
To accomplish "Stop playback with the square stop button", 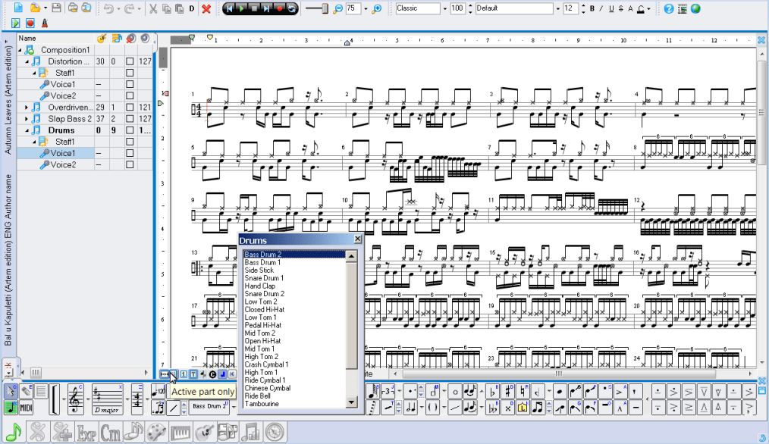I will [254, 8].
